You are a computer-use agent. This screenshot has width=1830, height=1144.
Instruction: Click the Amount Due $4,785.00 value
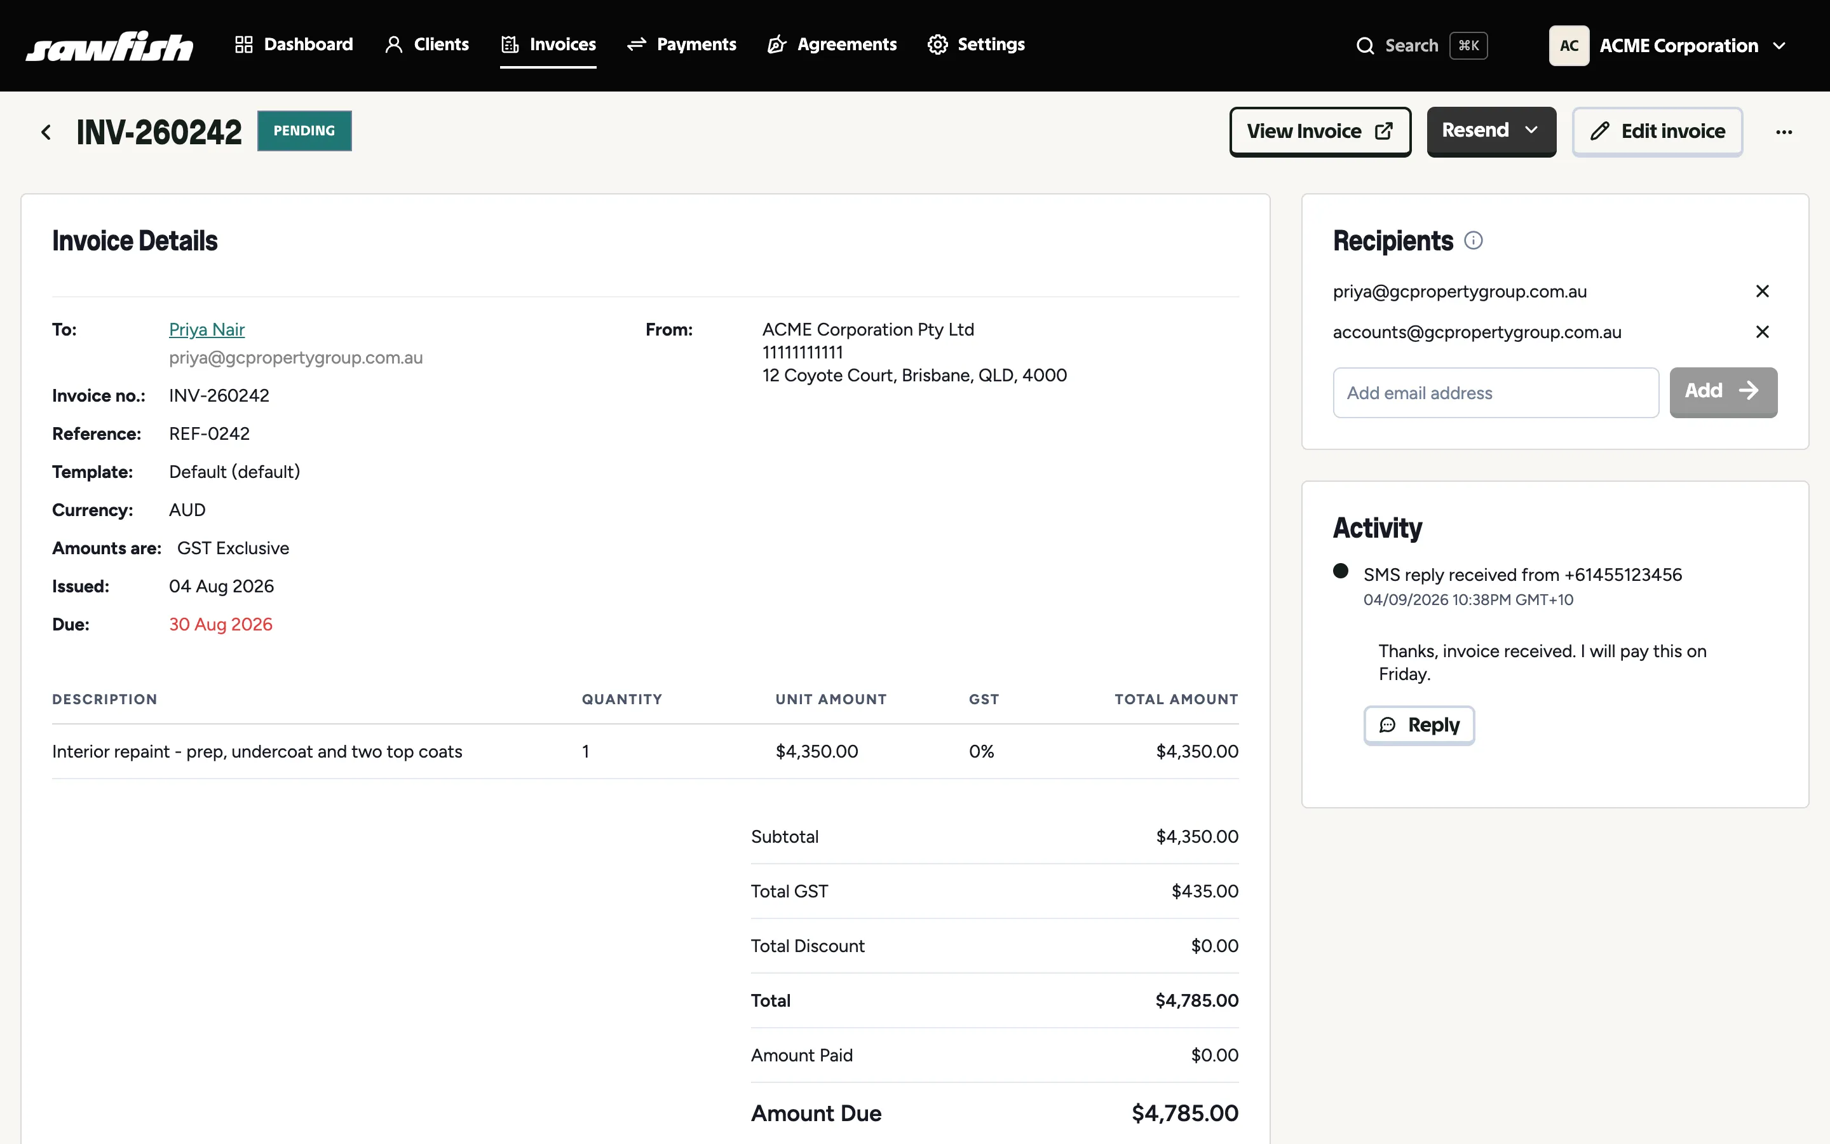1185,1113
